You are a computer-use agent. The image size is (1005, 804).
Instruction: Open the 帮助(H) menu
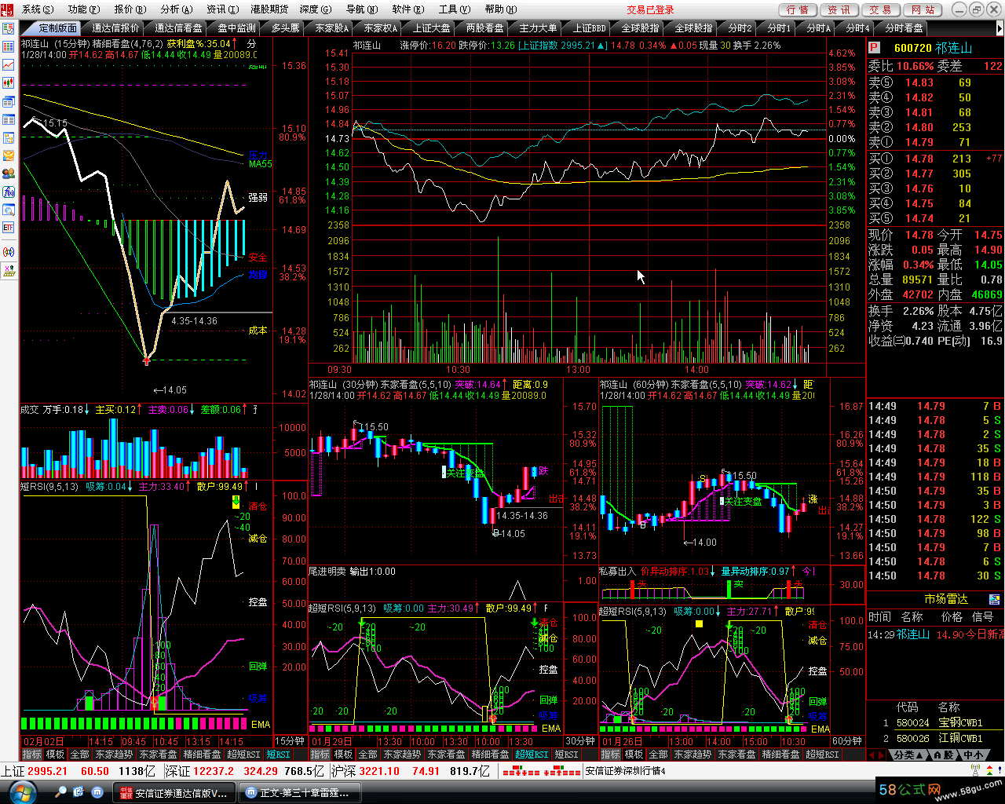coord(500,9)
